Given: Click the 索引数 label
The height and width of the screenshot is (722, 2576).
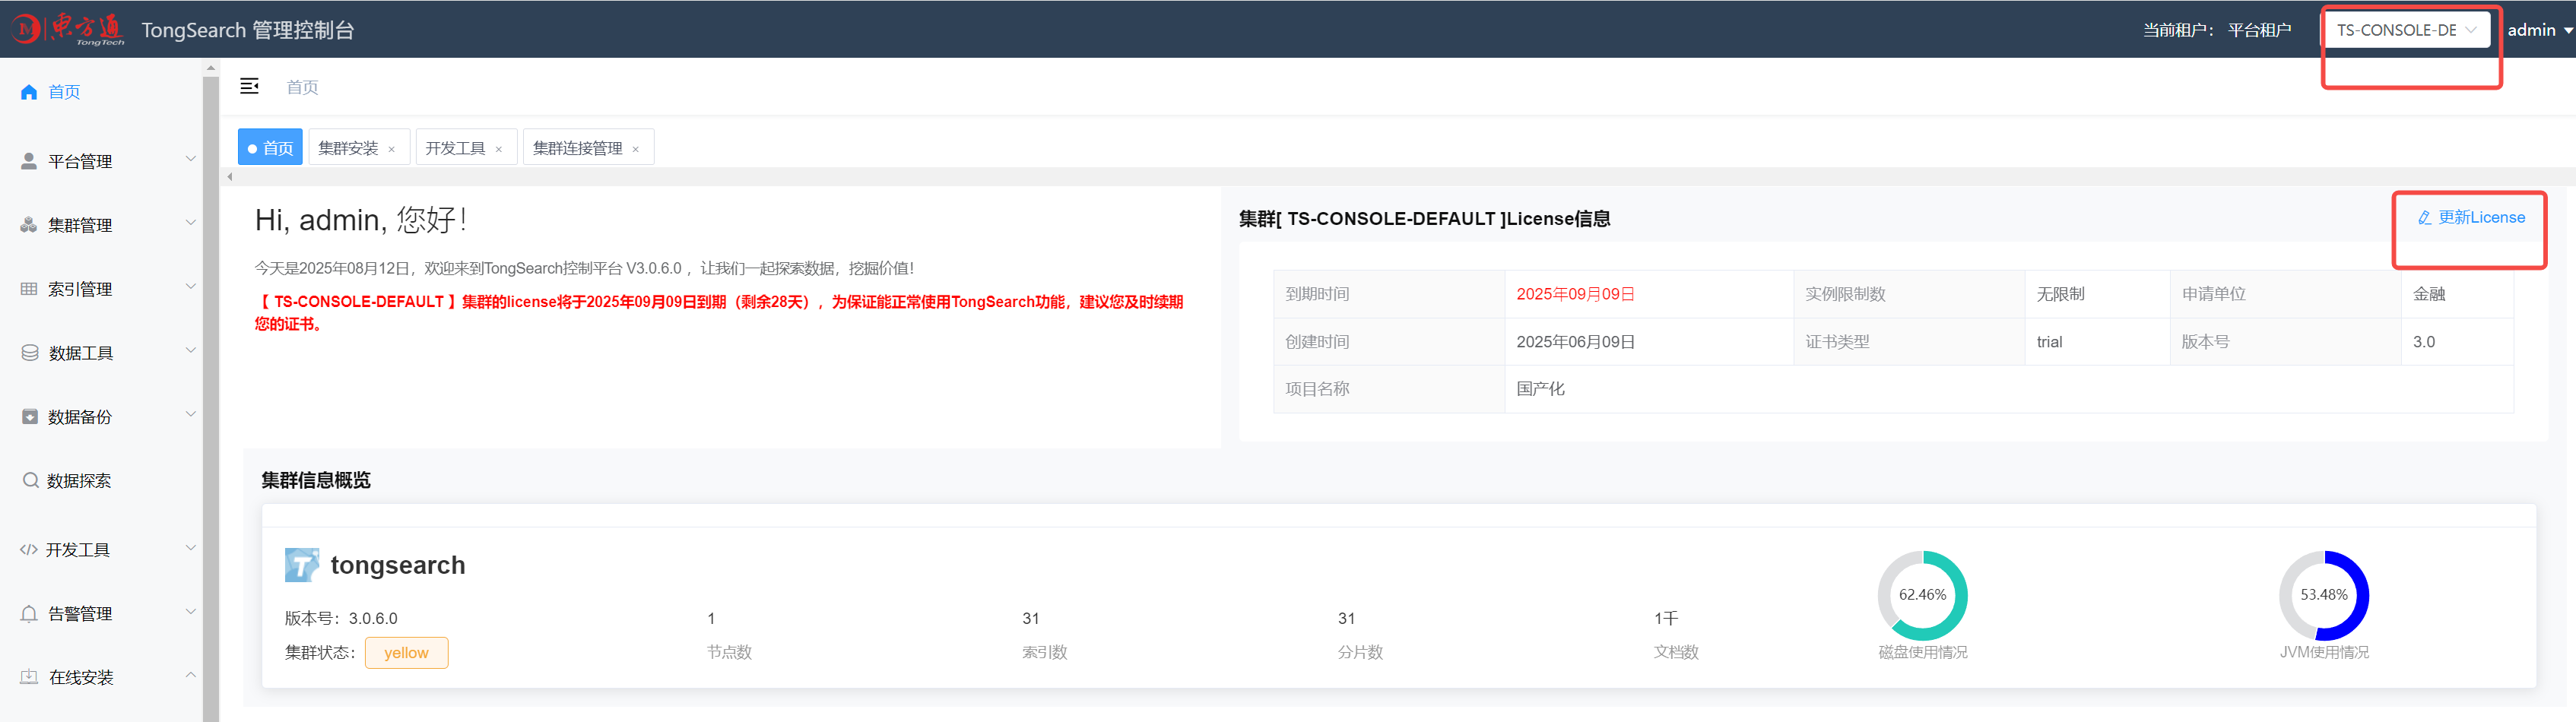Looking at the screenshot, I should pos(1045,652).
